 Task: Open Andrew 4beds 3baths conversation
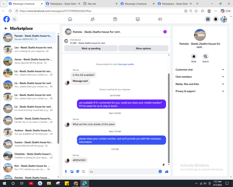point(29,132)
